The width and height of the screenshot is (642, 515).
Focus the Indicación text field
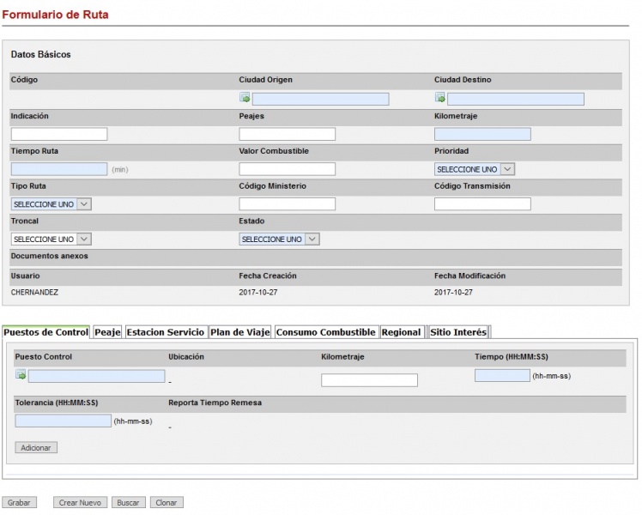tap(59, 134)
